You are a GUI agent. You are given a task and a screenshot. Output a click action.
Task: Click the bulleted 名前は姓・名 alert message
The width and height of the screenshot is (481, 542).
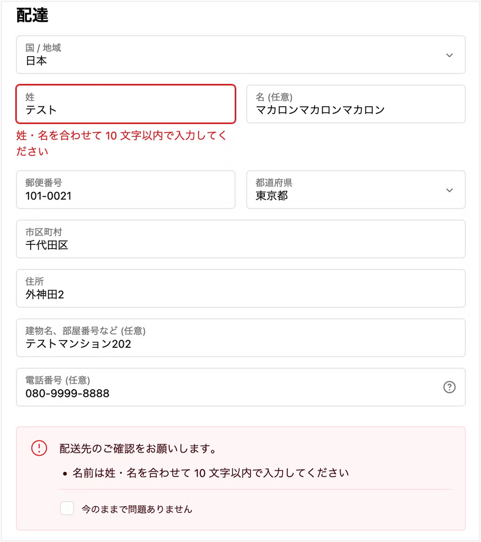click(210, 474)
